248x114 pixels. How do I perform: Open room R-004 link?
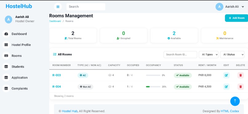(x=57, y=87)
